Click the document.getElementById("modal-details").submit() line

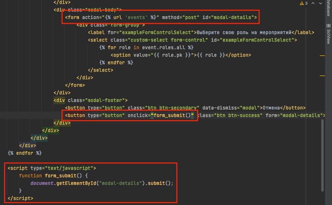tap(102, 183)
